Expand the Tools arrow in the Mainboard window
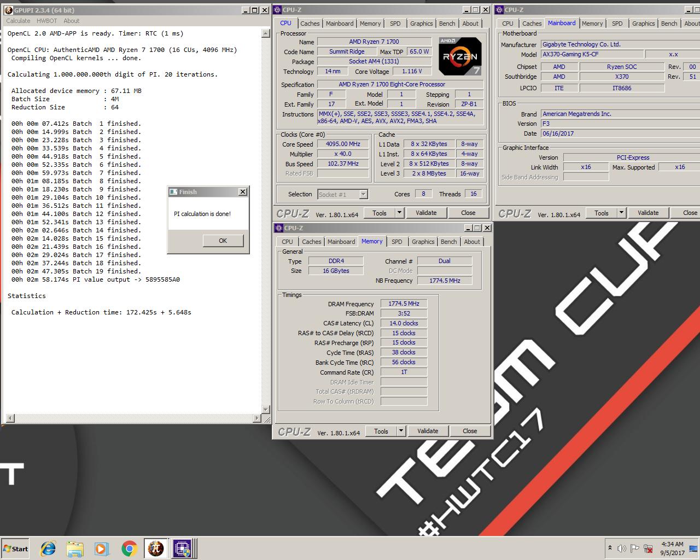 [621, 213]
